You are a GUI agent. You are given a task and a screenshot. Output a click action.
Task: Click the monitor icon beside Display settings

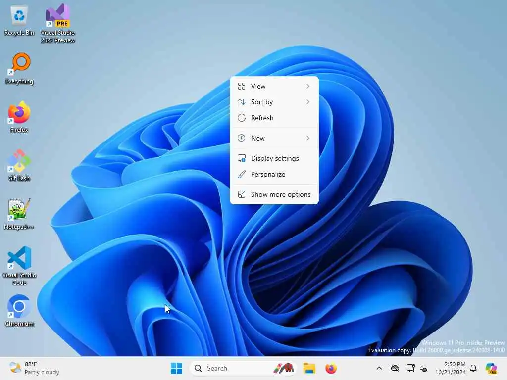pos(242,158)
